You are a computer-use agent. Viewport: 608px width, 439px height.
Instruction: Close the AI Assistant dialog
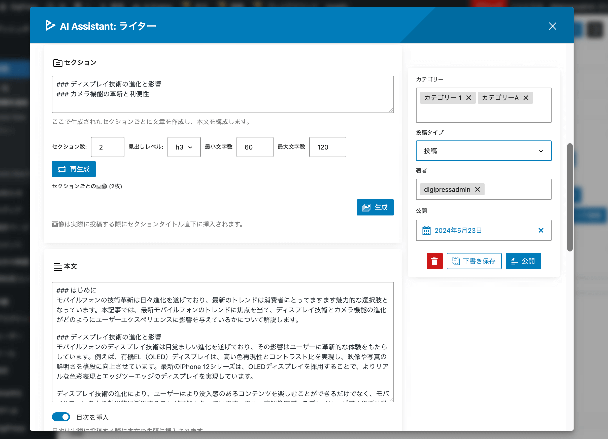(x=553, y=26)
